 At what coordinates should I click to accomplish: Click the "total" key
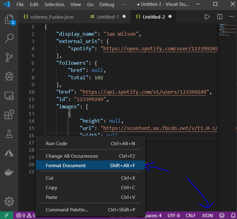(x=78, y=77)
